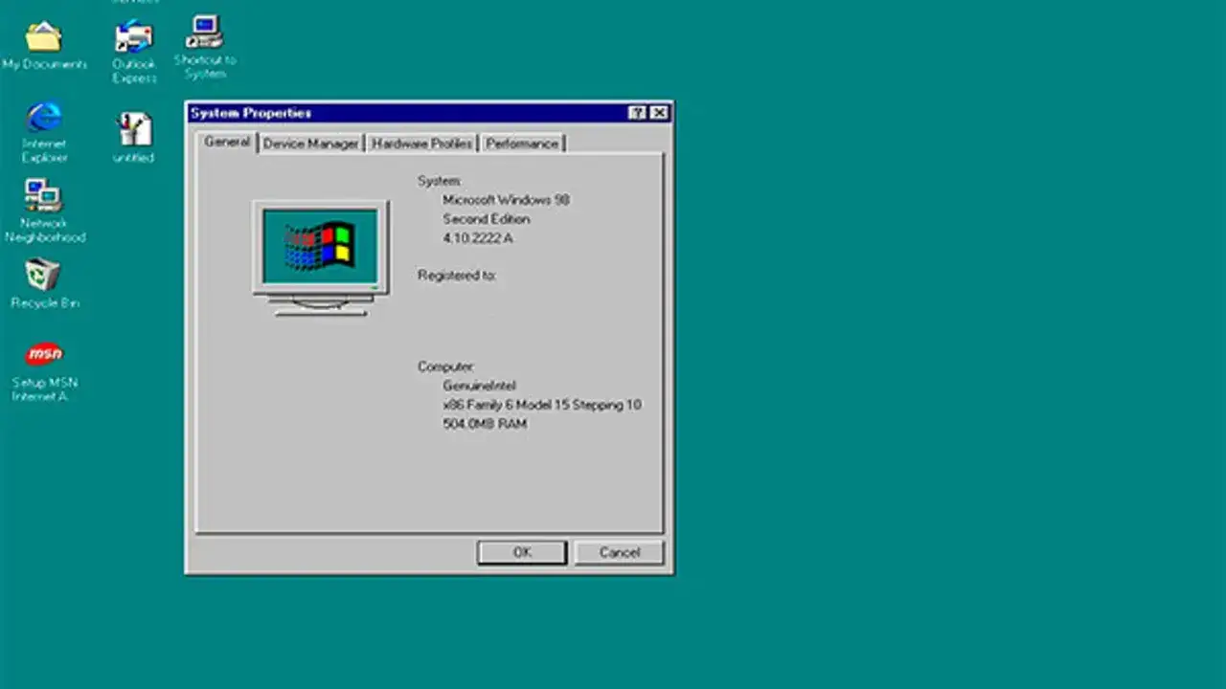This screenshot has height=689, width=1226.
Task: Click the Windows logo monitor image
Action: tap(321, 257)
